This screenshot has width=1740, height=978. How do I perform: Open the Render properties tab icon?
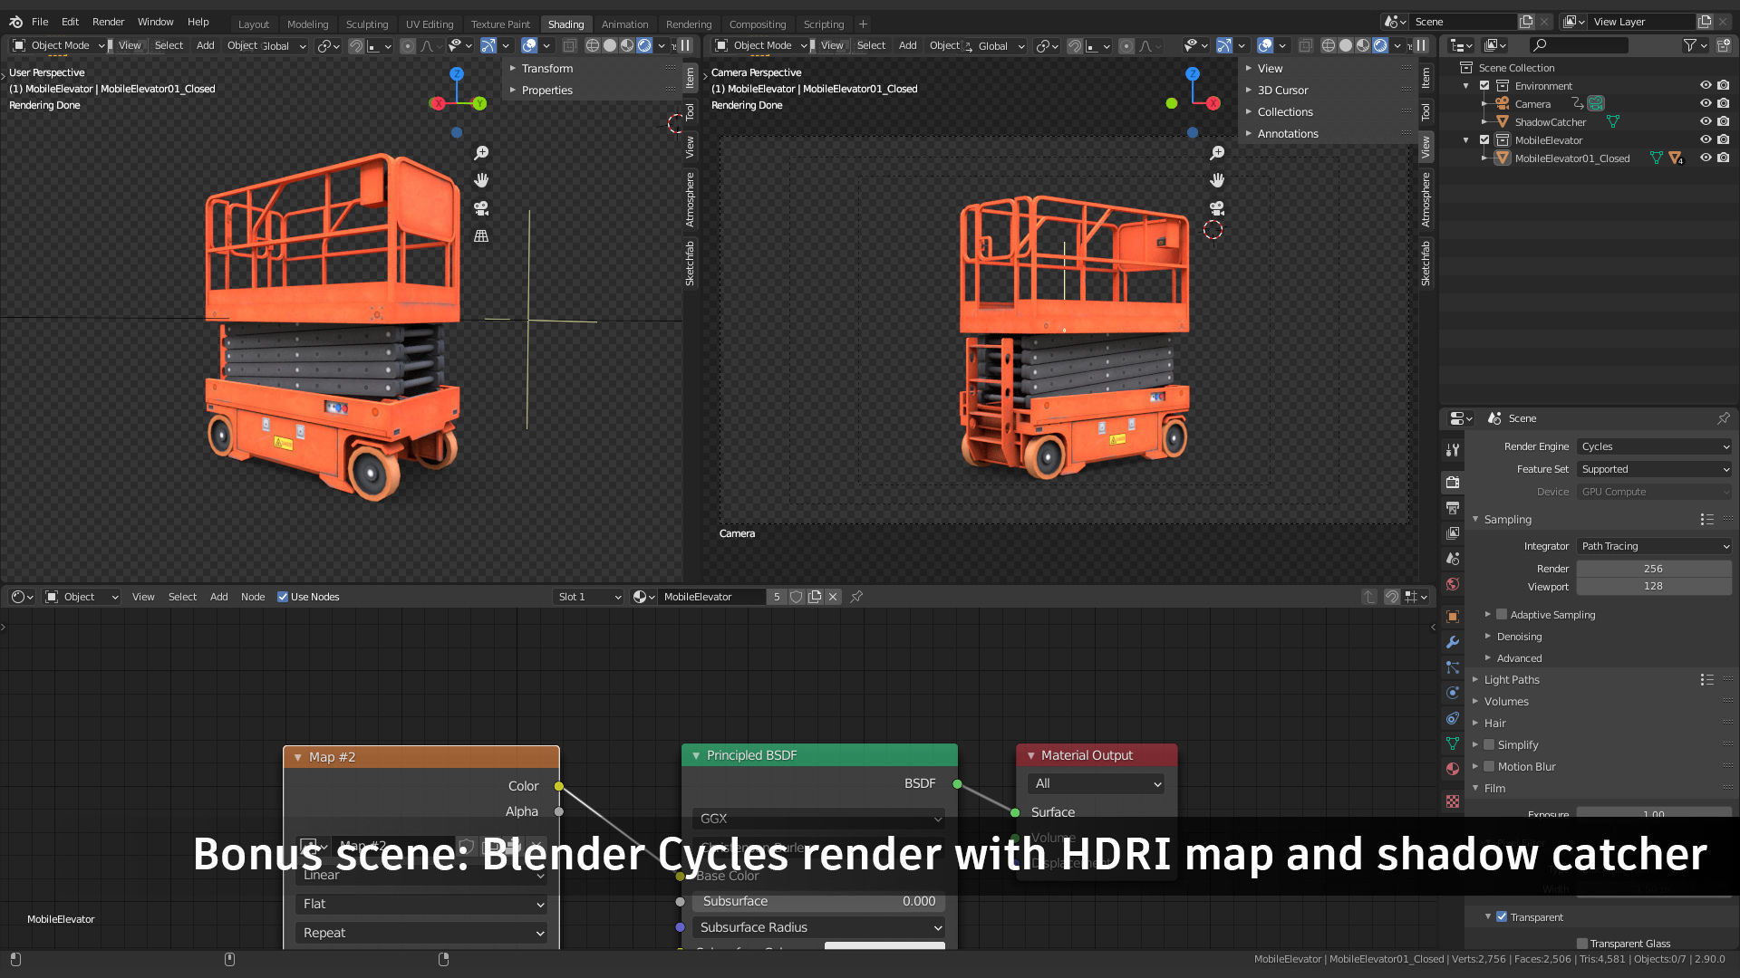[1453, 483]
